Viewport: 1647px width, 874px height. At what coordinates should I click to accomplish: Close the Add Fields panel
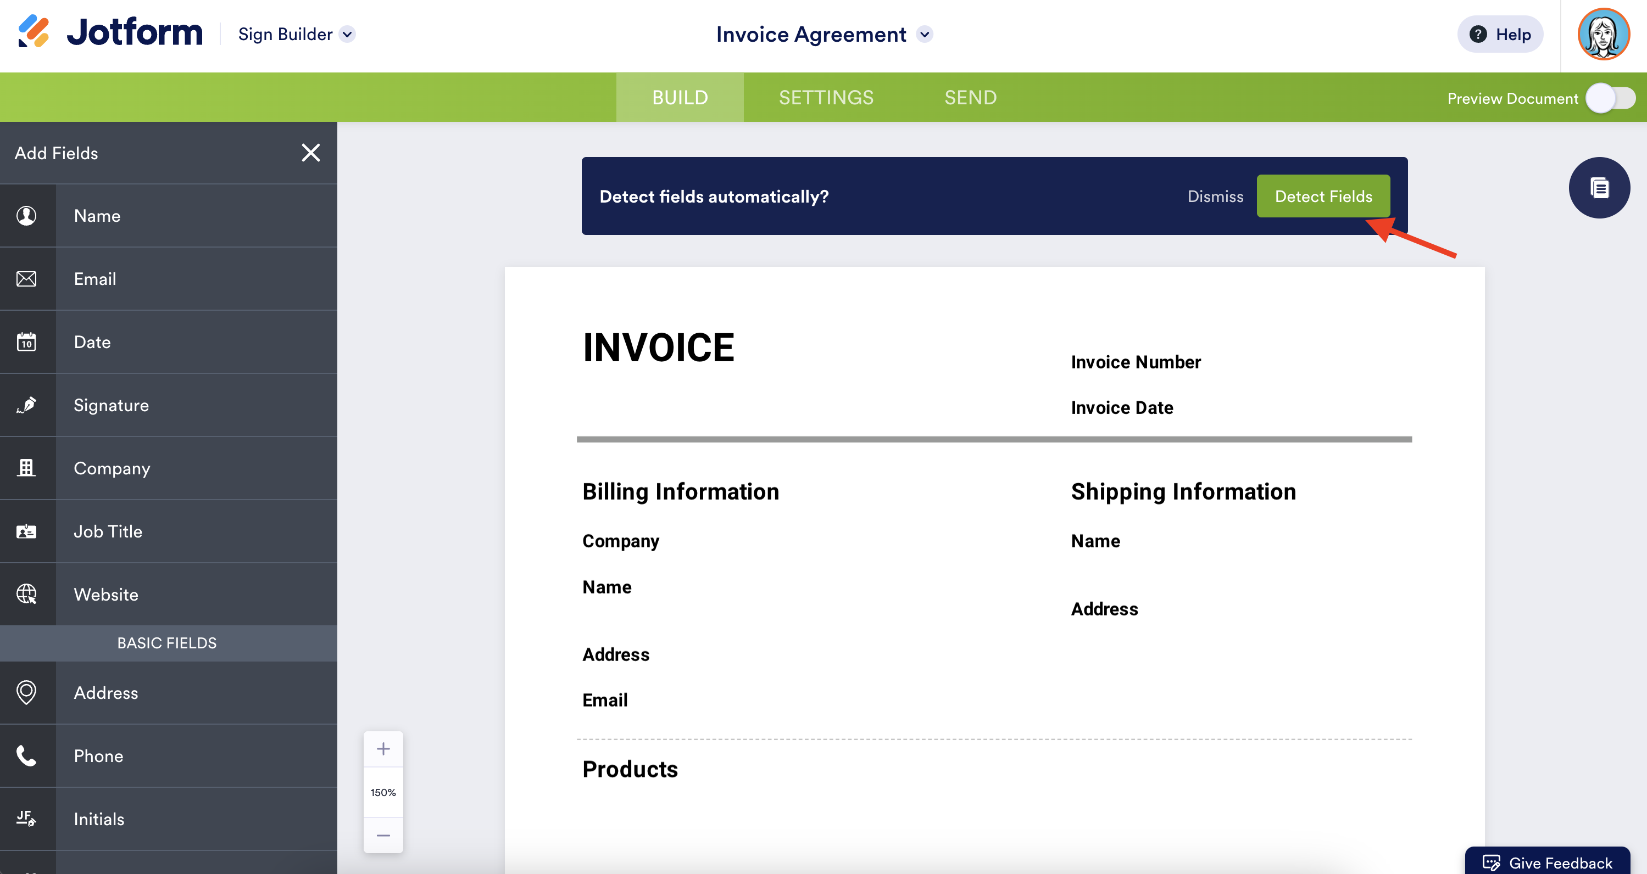[x=311, y=153]
